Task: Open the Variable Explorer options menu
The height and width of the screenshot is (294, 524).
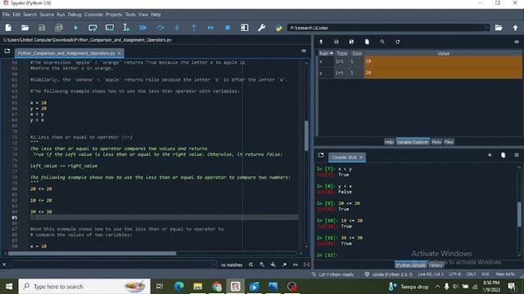Action: click(x=517, y=42)
